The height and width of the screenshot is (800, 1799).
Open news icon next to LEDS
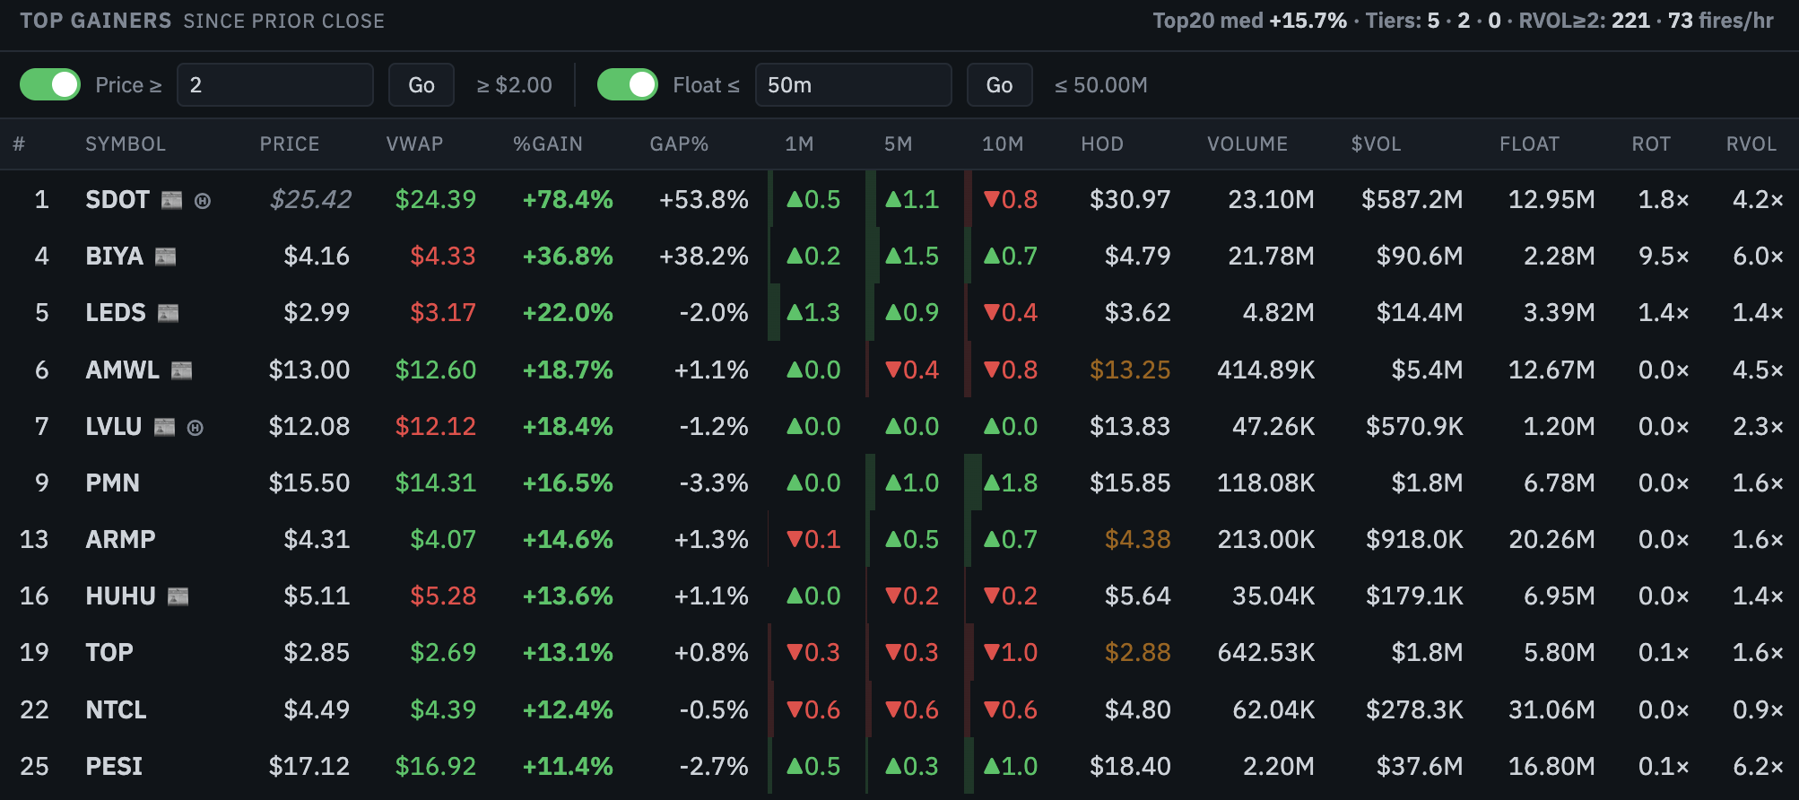coord(168,313)
